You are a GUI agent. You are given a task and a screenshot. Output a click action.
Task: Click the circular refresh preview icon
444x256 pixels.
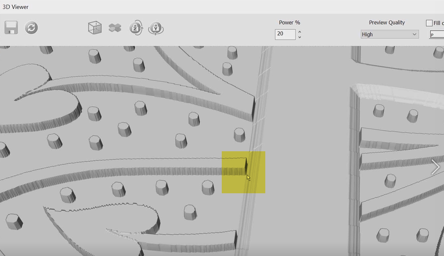[31, 27]
